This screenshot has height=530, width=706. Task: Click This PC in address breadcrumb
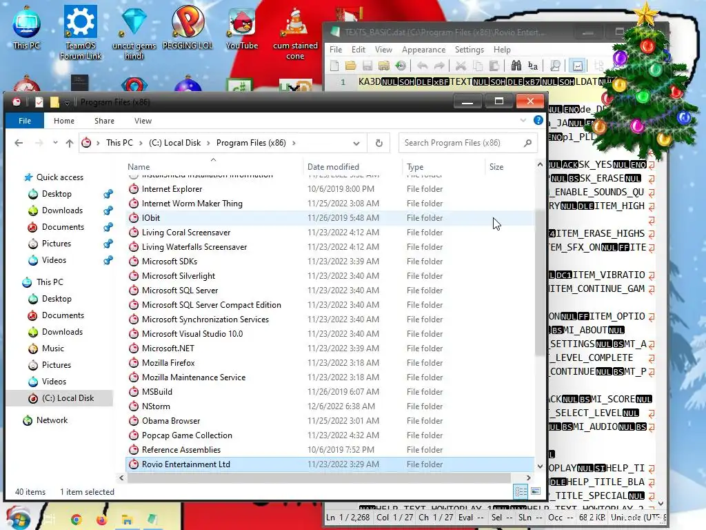[119, 143]
